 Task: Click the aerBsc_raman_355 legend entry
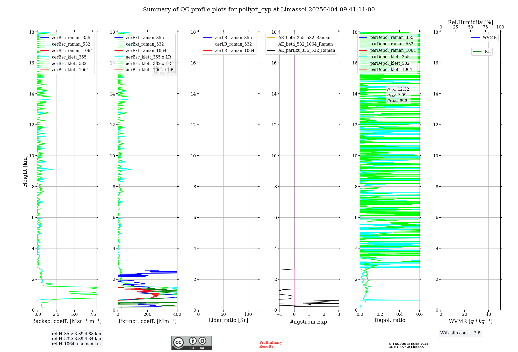(71, 38)
